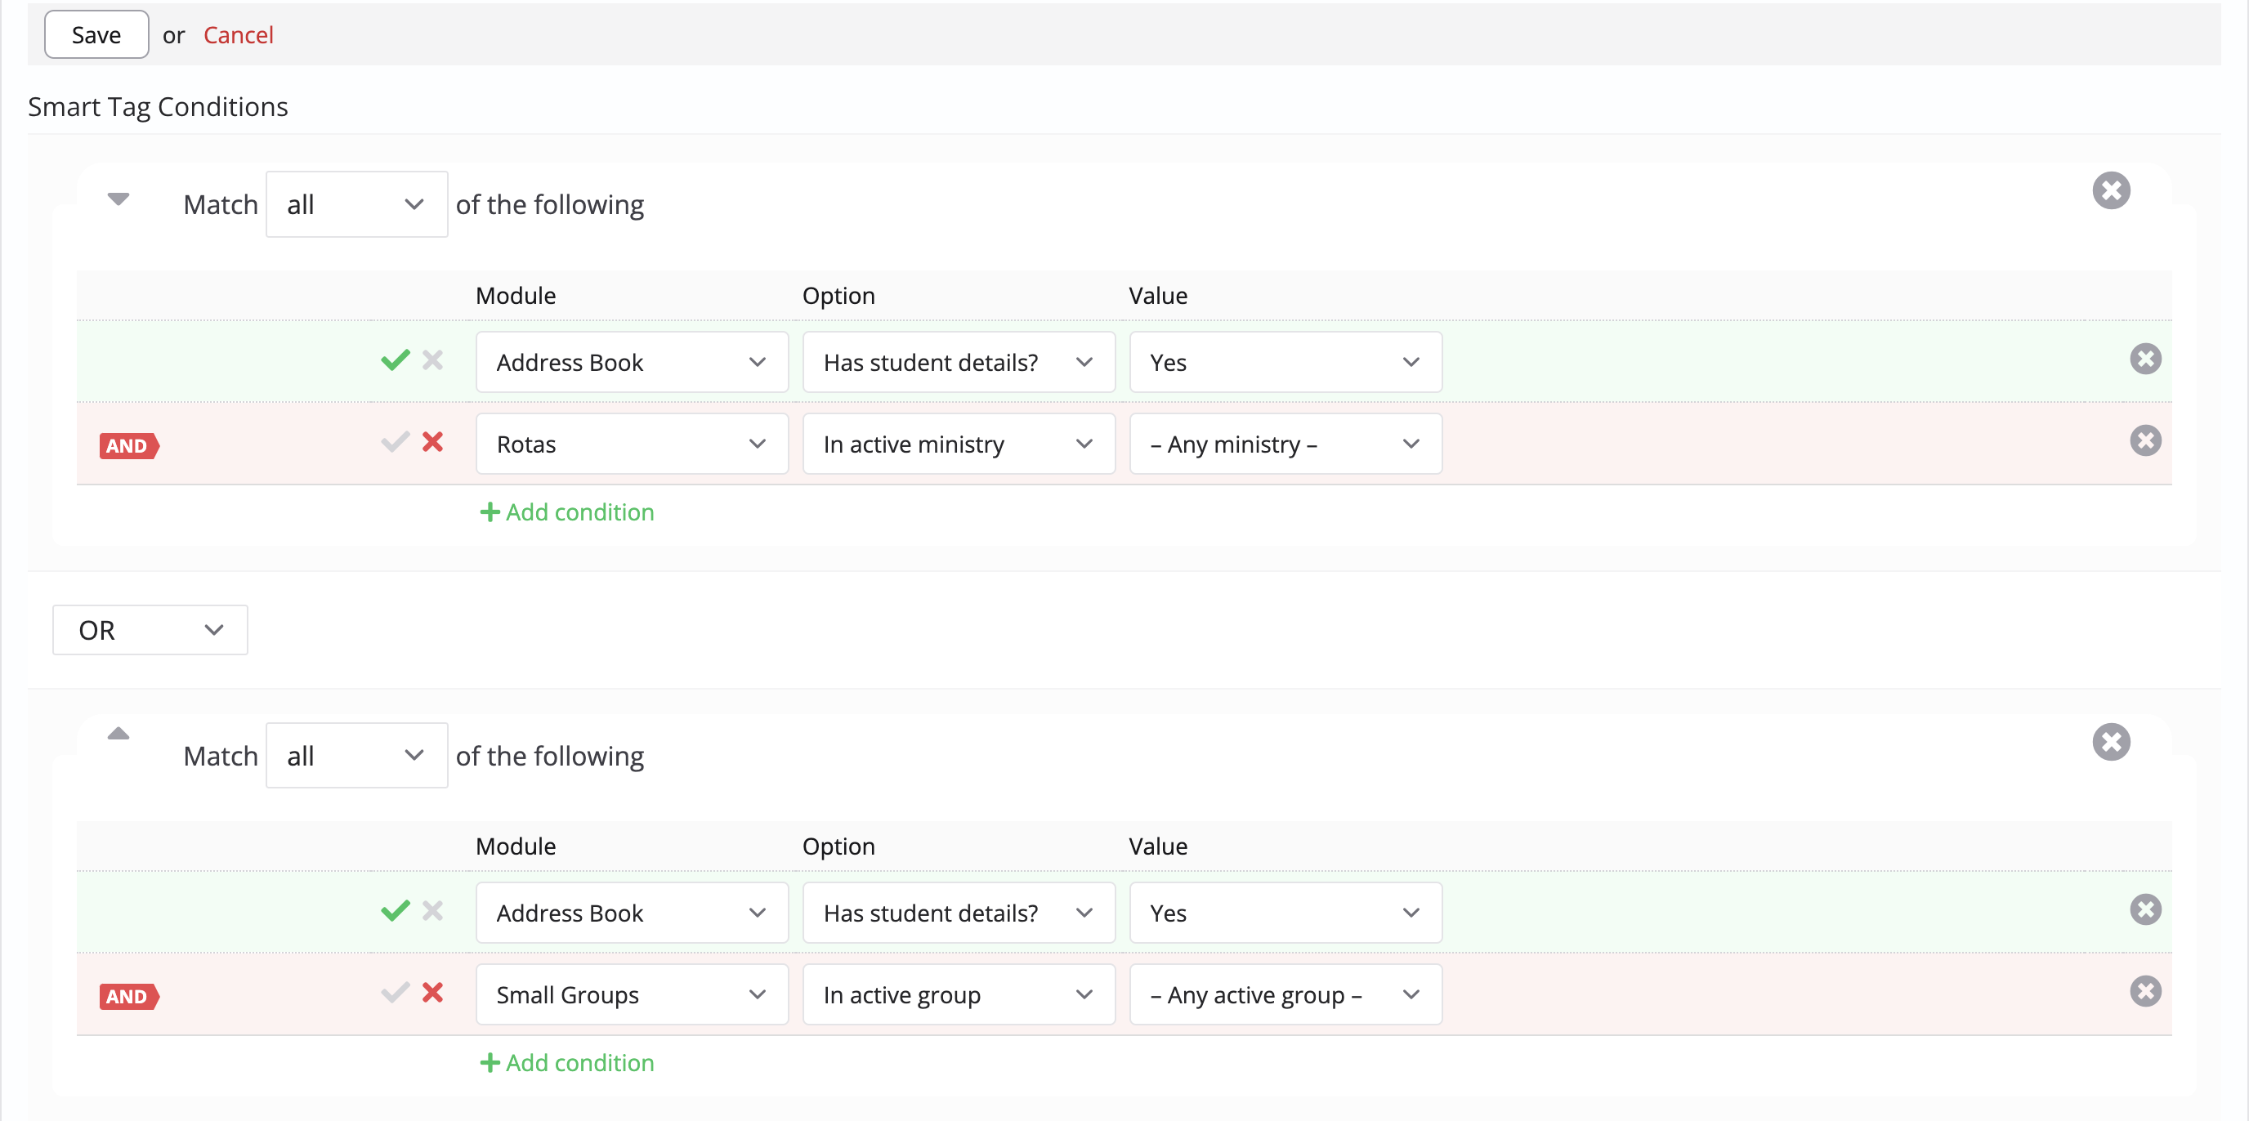Click AND badge on the Rotas row

[x=129, y=445]
